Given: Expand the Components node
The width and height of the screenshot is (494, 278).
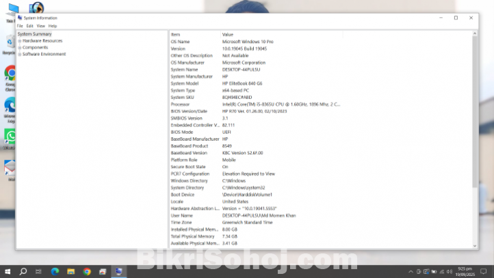Looking at the screenshot, I should pyautogui.click(x=20, y=48).
